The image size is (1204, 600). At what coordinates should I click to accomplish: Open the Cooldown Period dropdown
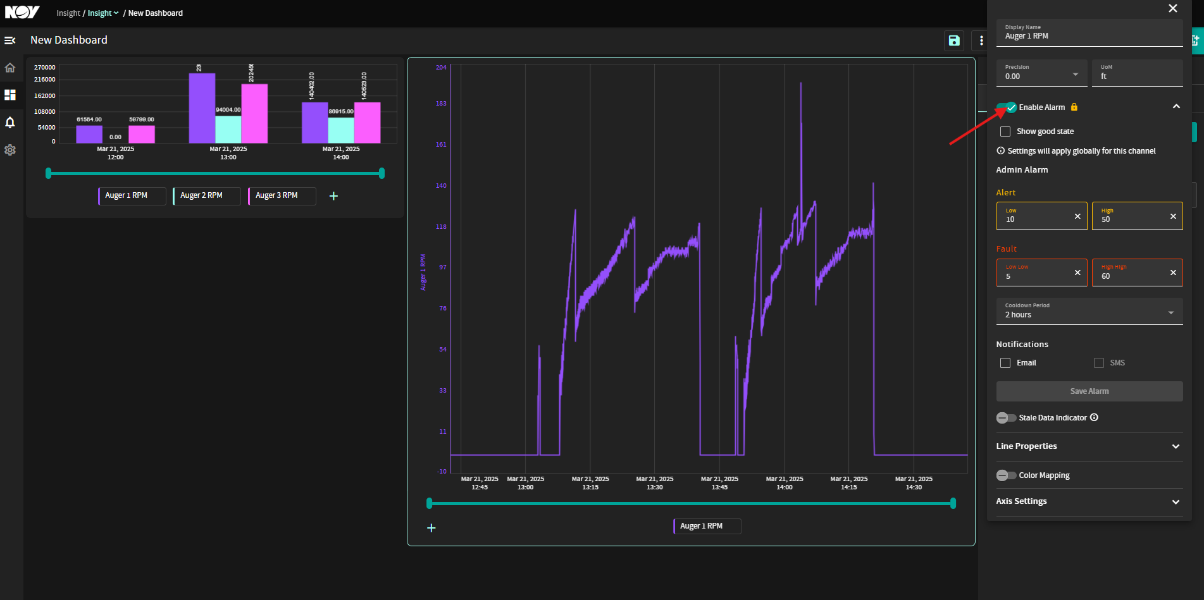[1089, 311]
